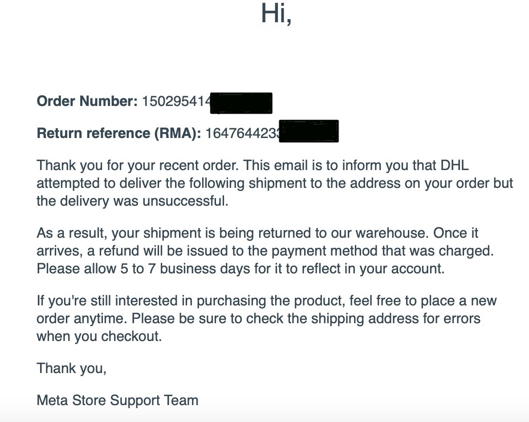This screenshot has width=529, height=422.
Task: Click "the delivery was unsuccessful." text line
Action: (132, 201)
